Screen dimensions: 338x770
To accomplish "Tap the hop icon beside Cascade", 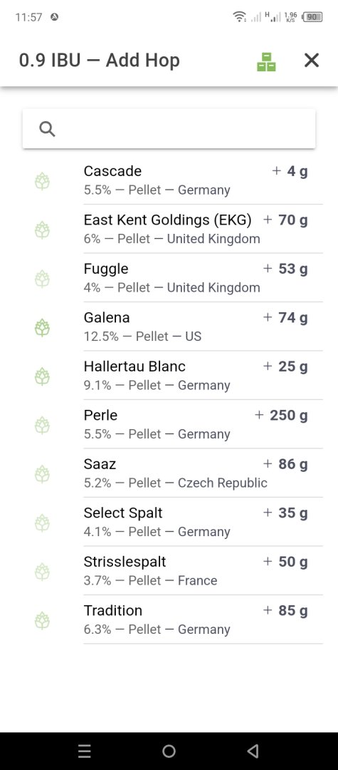I will [x=42, y=181].
